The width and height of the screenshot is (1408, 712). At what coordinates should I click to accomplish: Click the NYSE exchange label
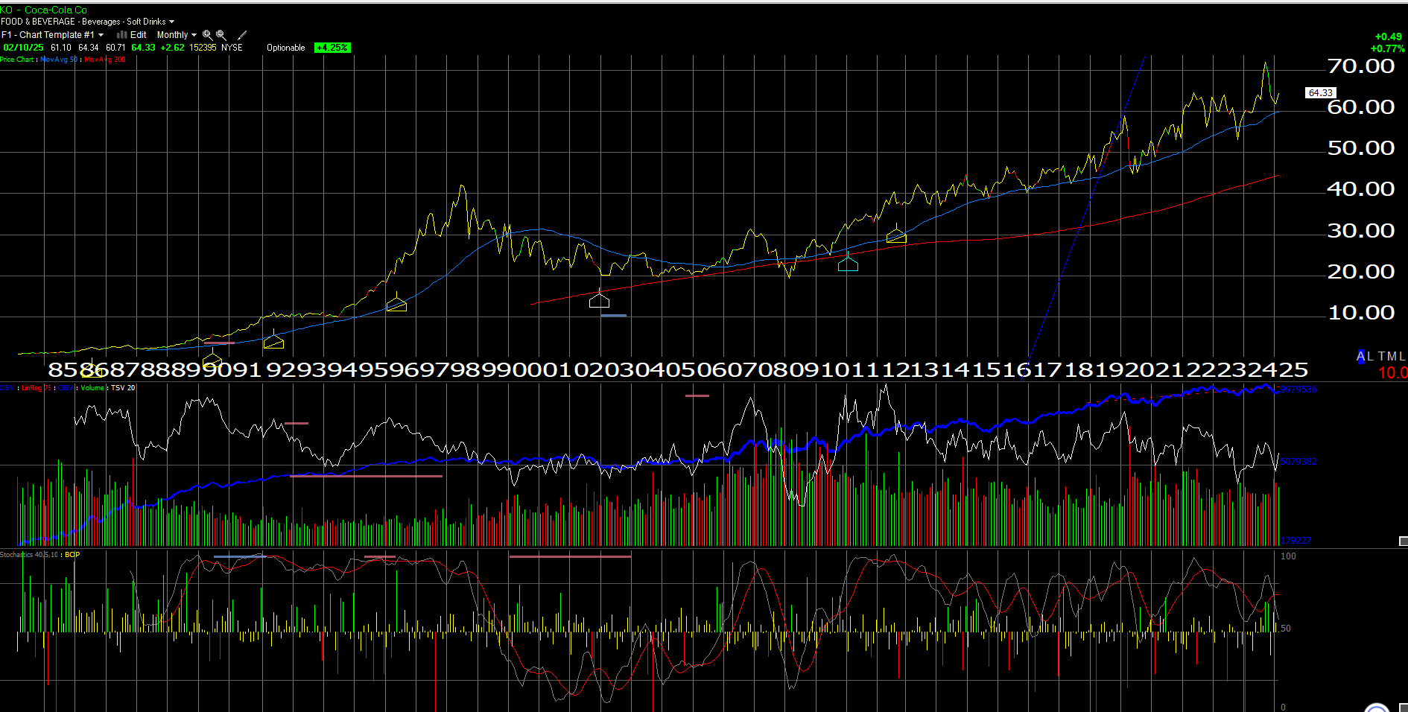(232, 48)
